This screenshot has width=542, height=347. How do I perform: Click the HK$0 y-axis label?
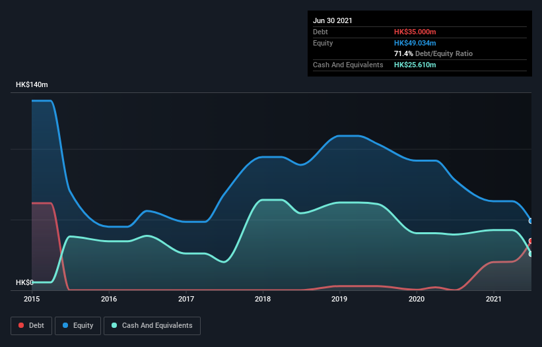pos(24,283)
